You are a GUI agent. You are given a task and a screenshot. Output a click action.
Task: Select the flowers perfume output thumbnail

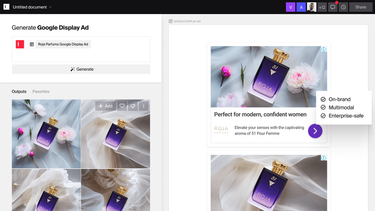46,134
